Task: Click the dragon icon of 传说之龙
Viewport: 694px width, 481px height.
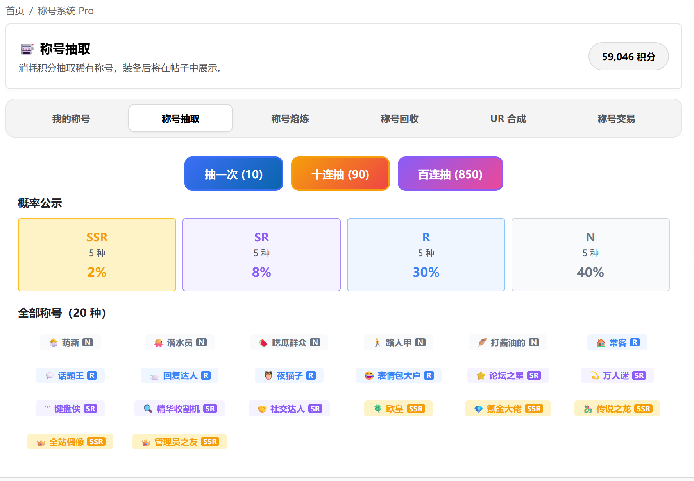Action: coord(588,409)
